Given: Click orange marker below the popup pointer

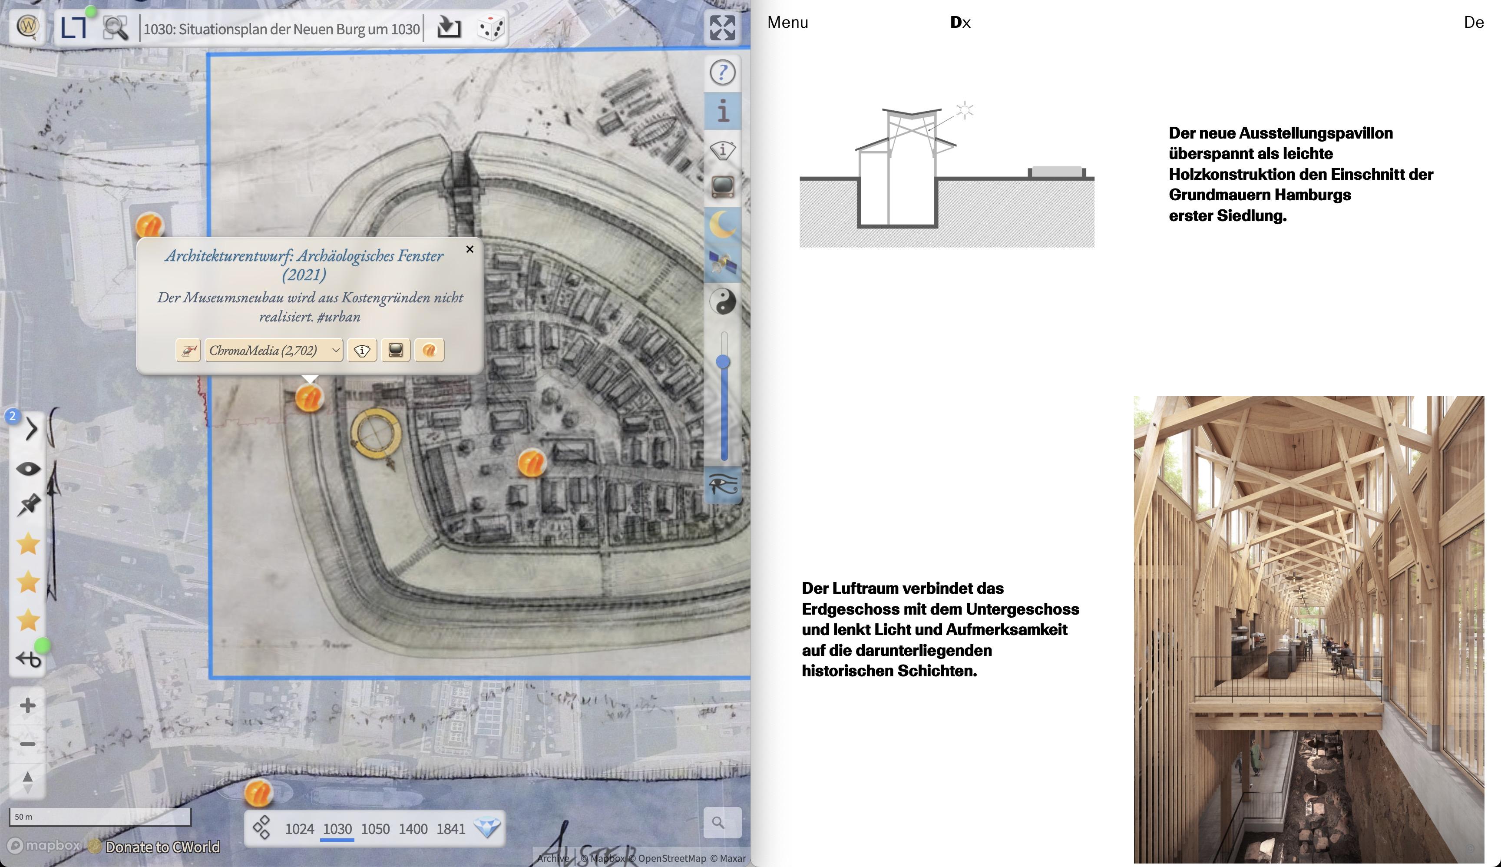Looking at the screenshot, I should (310, 398).
